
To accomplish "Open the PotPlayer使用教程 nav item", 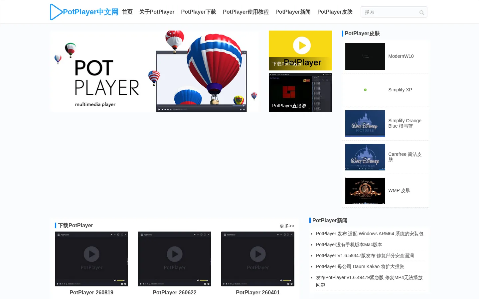I will click(x=246, y=12).
